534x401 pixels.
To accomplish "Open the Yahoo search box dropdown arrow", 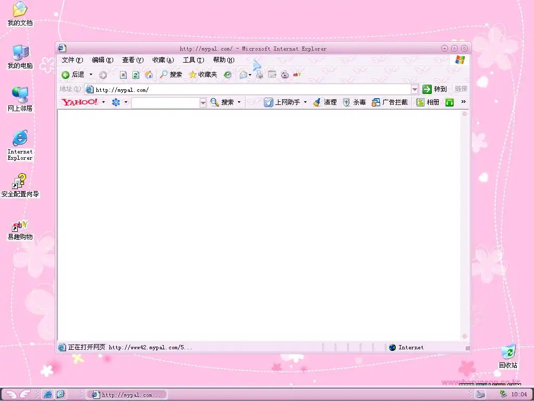I will pos(203,102).
